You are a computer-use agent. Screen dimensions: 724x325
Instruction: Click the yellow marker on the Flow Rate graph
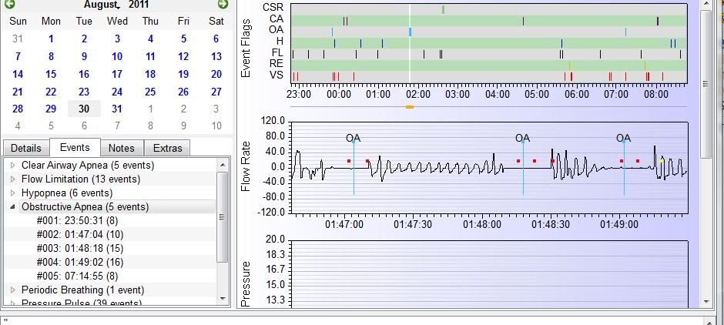click(662, 160)
